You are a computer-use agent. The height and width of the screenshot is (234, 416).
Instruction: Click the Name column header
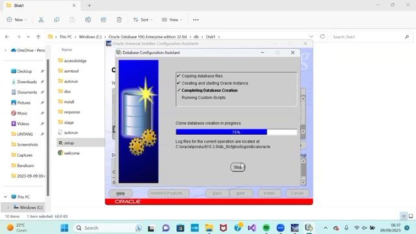click(67, 49)
